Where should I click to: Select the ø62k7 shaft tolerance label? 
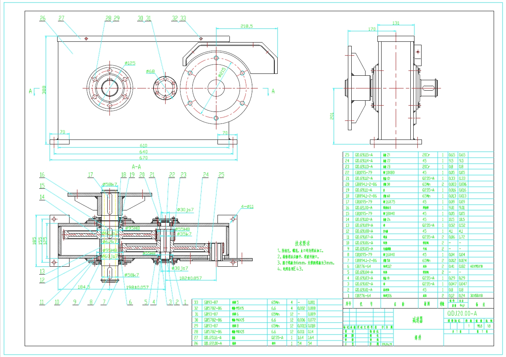(x=110, y=241)
